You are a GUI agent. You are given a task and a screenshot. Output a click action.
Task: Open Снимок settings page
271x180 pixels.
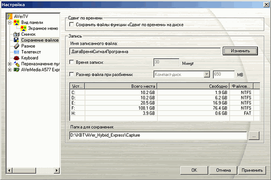pos(28,34)
